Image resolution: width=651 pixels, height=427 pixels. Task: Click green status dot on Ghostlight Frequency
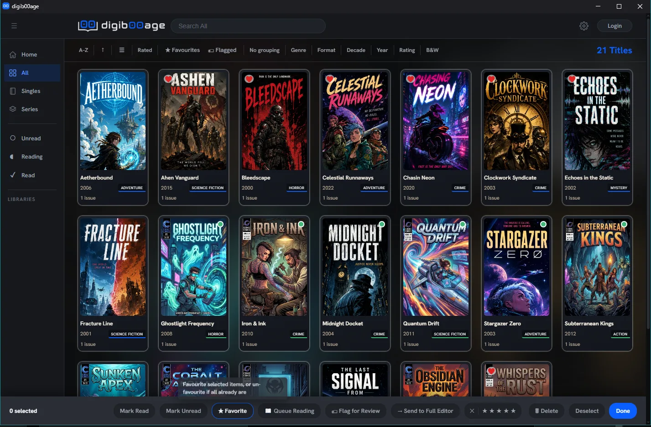[x=220, y=224]
